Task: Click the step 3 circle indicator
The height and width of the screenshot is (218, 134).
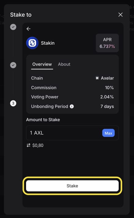Action: click(x=13, y=103)
